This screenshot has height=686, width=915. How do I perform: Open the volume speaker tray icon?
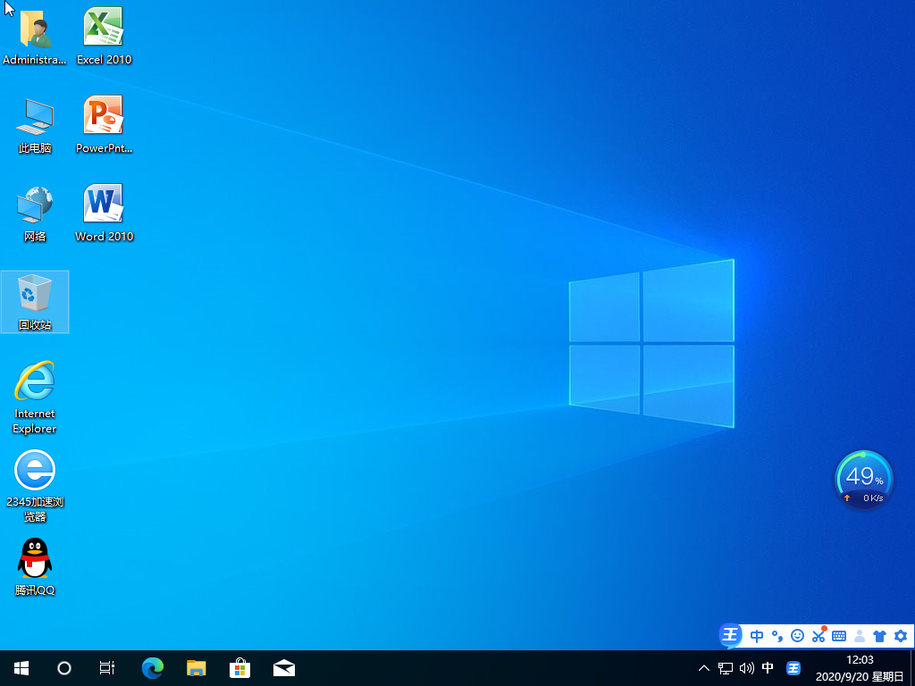(746, 668)
